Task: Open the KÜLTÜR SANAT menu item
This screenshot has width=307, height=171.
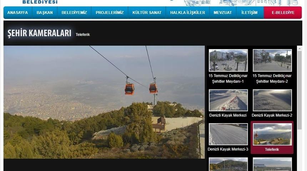Action: (x=147, y=12)
